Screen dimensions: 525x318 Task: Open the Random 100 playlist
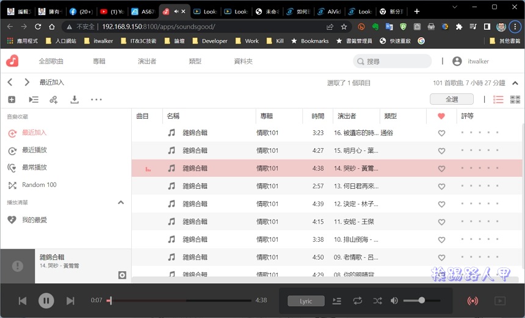tap(39, 185)
